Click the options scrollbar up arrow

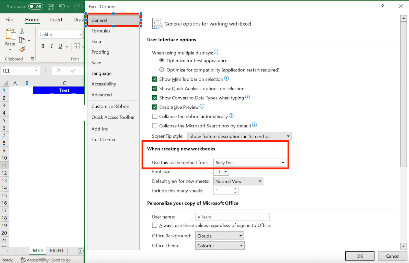click(404, 18)
